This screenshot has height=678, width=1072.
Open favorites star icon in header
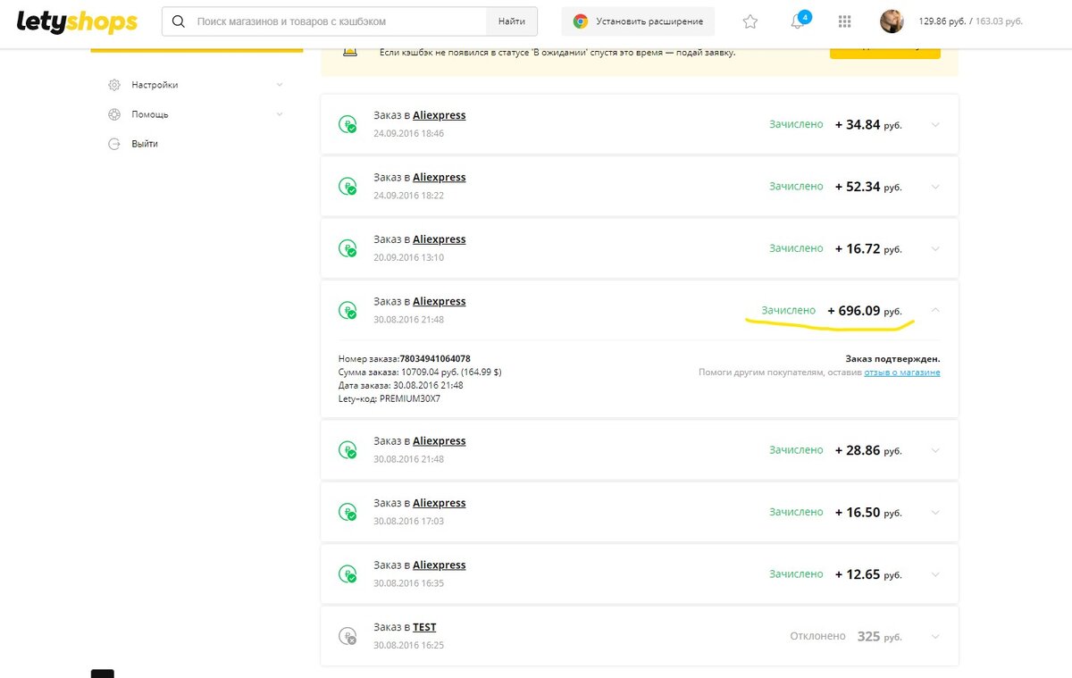pyautogui.click(x=750, y=21)
